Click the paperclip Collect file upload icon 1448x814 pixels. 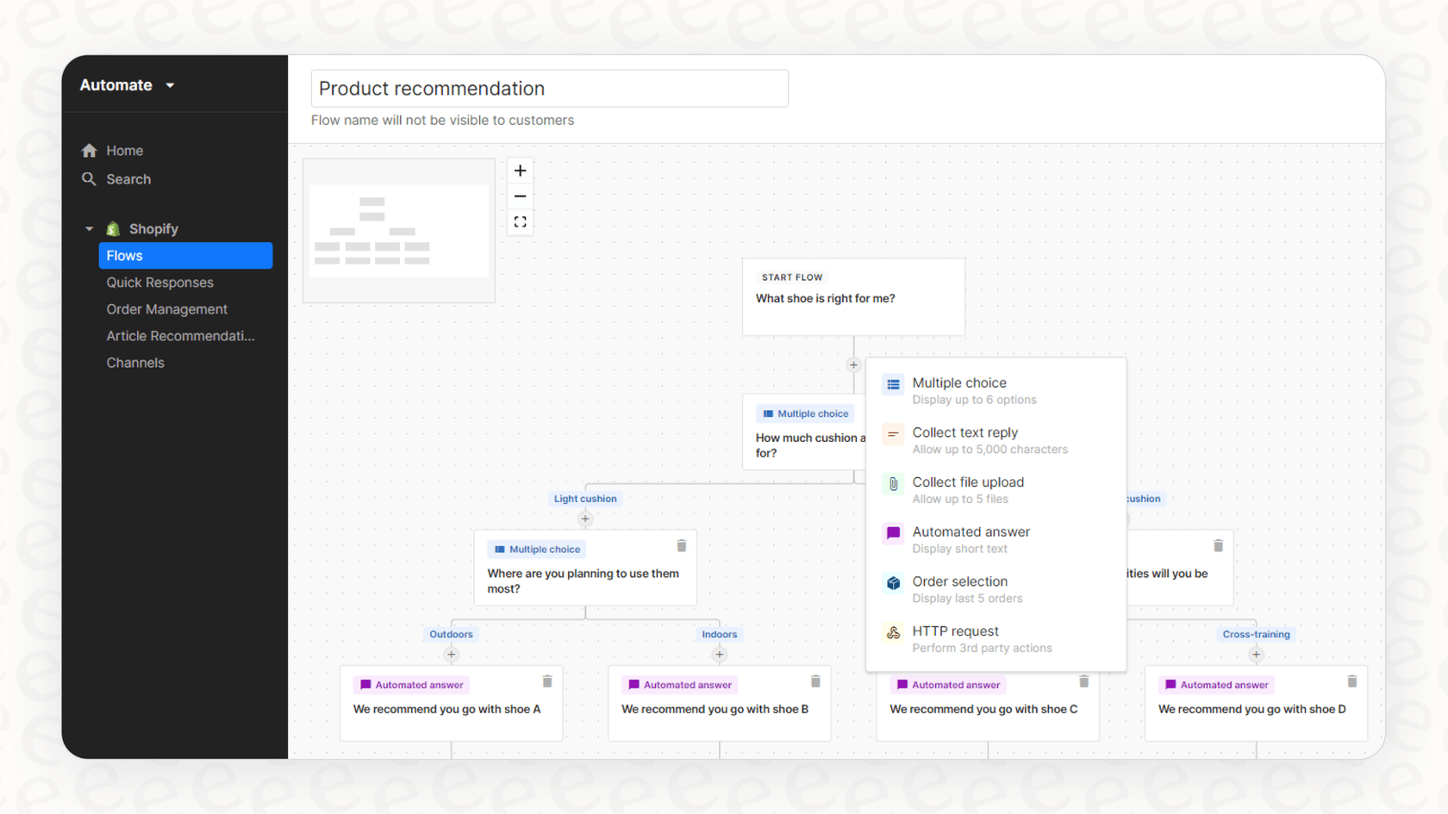coord(892,483)
